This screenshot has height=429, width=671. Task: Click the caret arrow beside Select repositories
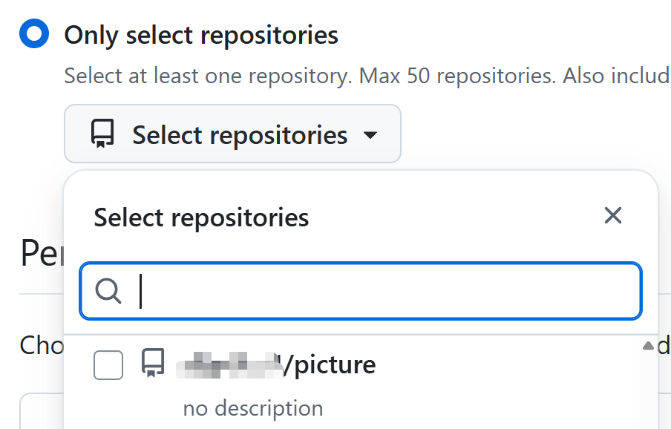point(370,135)
